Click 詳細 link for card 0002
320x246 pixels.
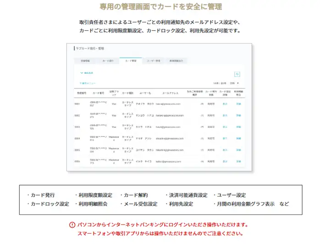(238, 115)
